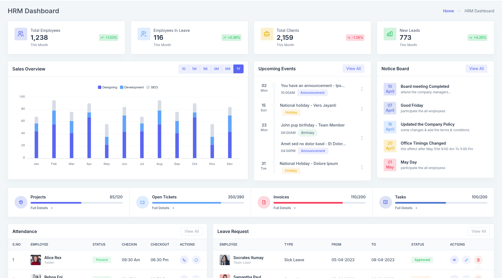
Task: Toggle SEO series in chart legend
Action: [152, 87]
